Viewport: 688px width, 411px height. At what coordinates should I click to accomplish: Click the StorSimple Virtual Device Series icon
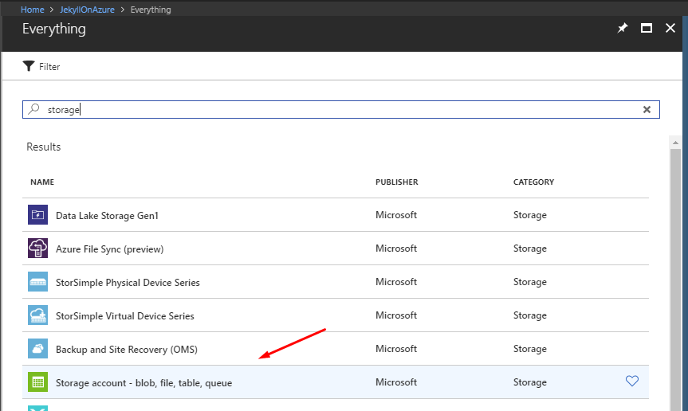(x=37, y=315)
